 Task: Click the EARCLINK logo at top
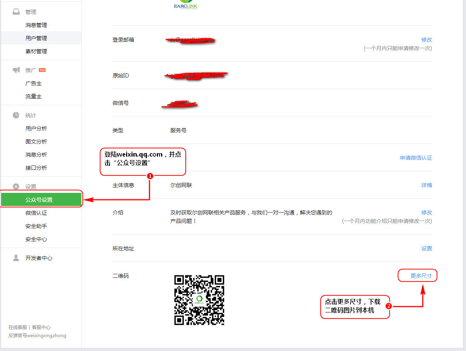click(x=185, y=5)
